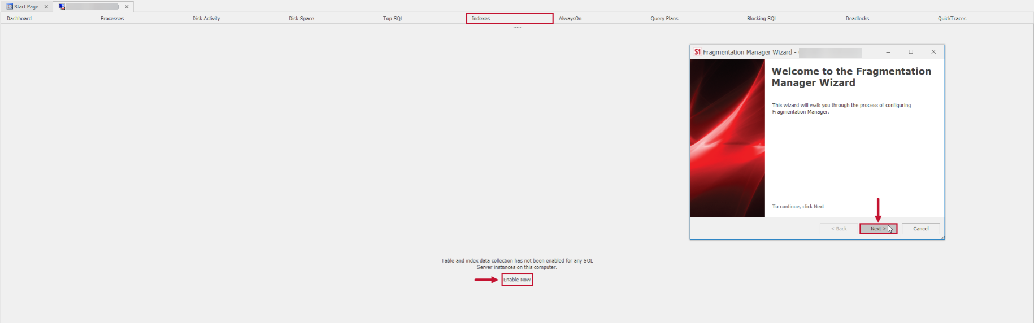Viewport: 1034px width, 323px height.
Task: Open the Disk Activity tab
Action: point(206,19)
